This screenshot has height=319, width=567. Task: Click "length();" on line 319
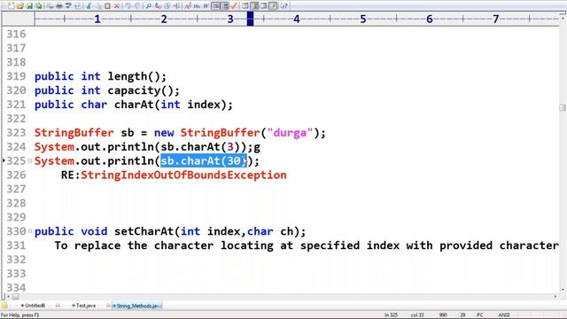(137, 76)
